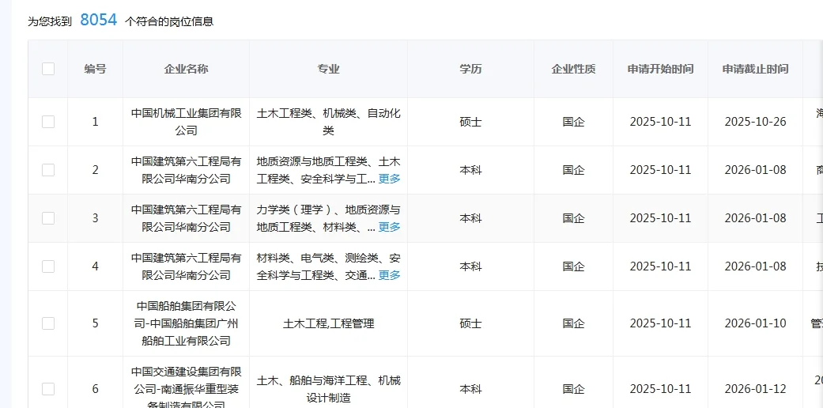
Task: Click the 编号 column header
Action: pos(95,69)
